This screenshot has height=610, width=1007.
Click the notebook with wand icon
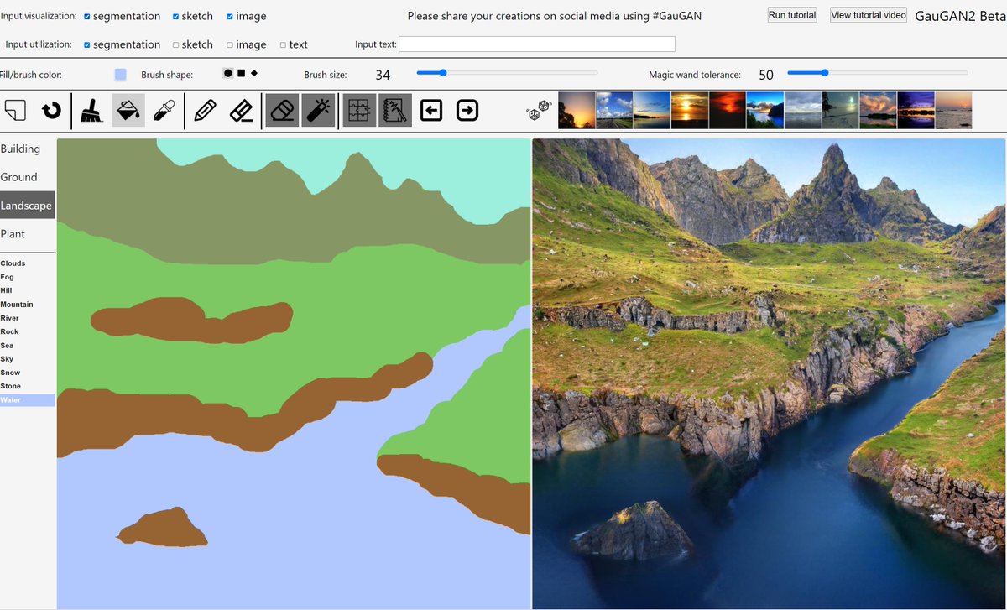[395, 110]
